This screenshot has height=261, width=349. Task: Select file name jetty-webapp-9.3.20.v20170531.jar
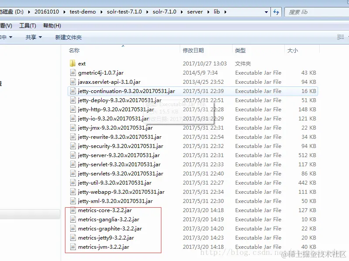coord(121,192)
